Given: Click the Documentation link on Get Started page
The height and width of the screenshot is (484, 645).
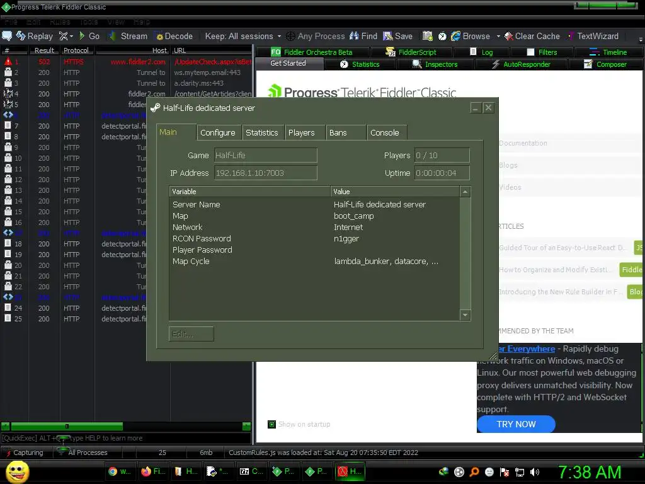Looking at the screenshot, I should click(x=523, y=143).
